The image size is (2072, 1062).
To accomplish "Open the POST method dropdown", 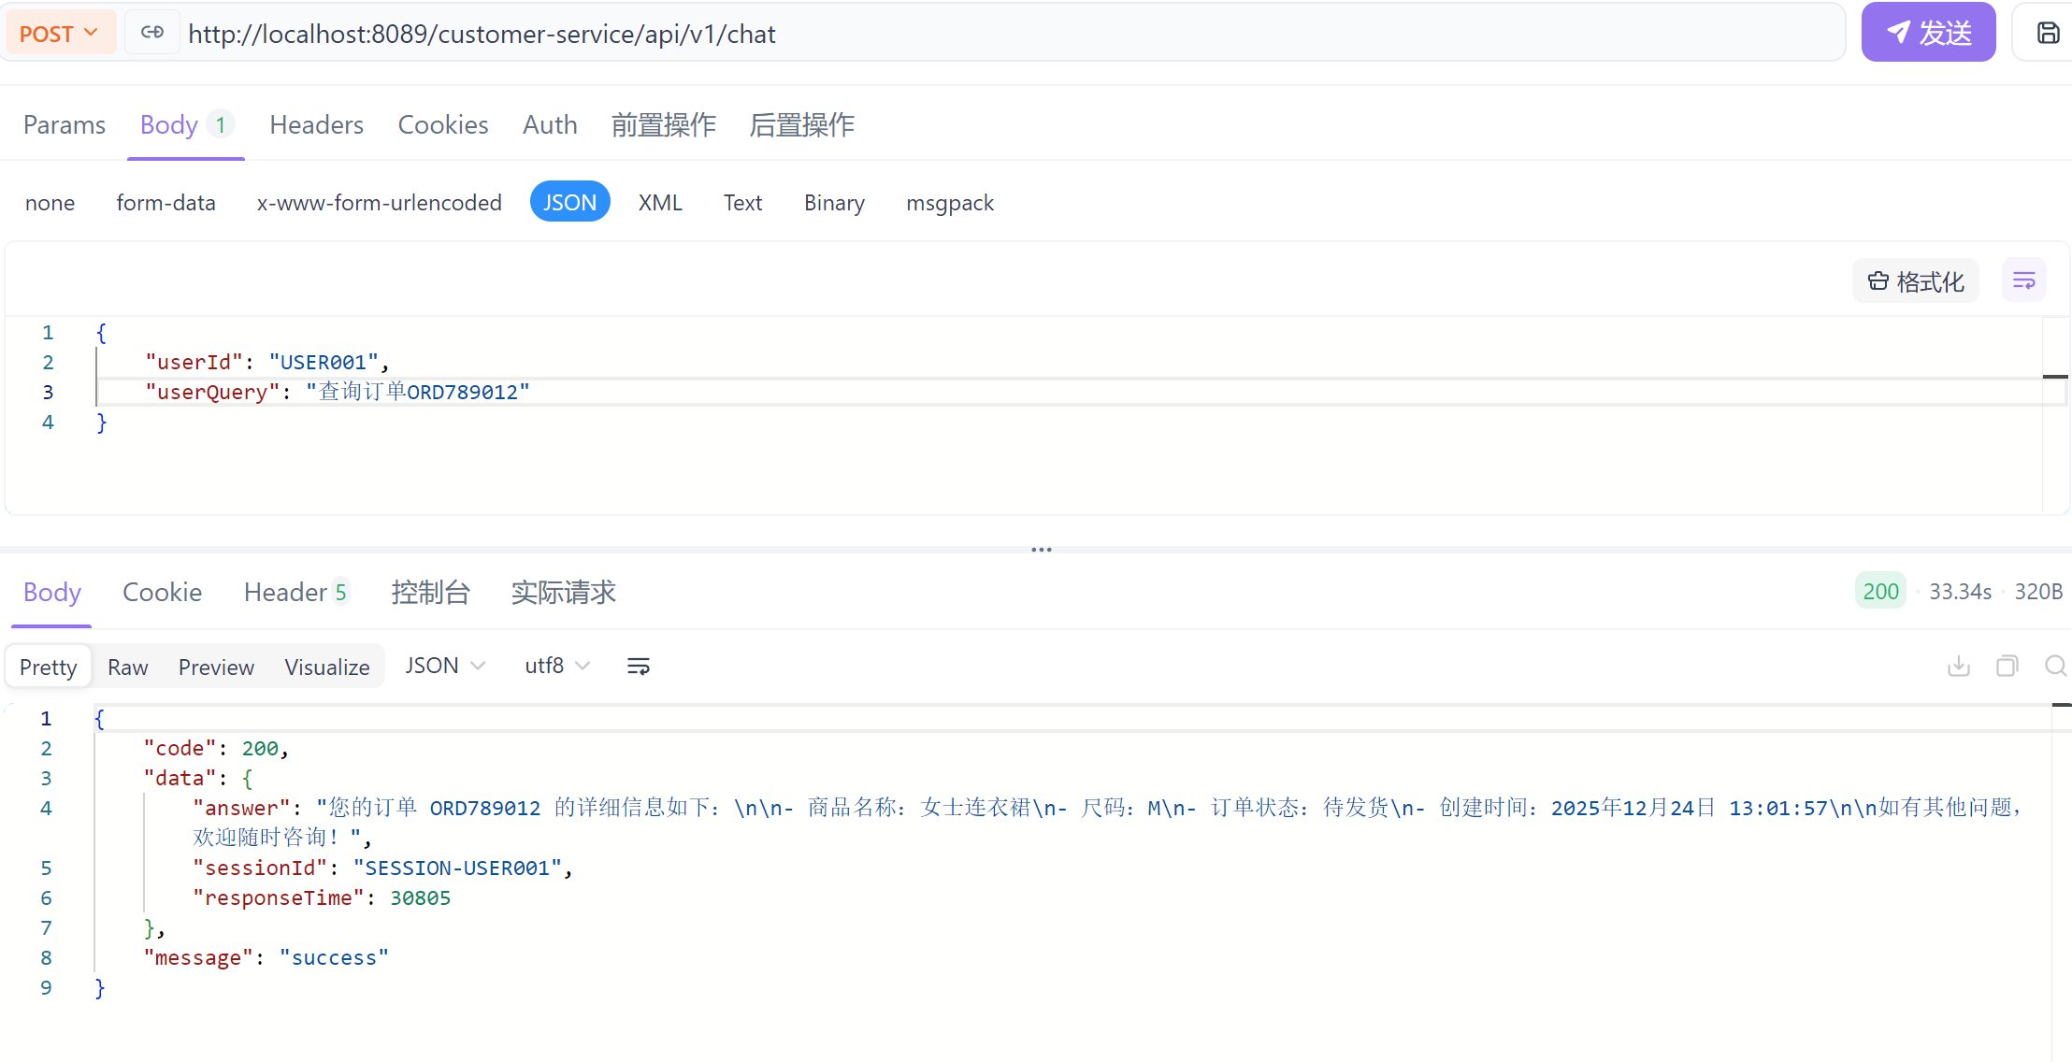I will (x=58, y=34).
